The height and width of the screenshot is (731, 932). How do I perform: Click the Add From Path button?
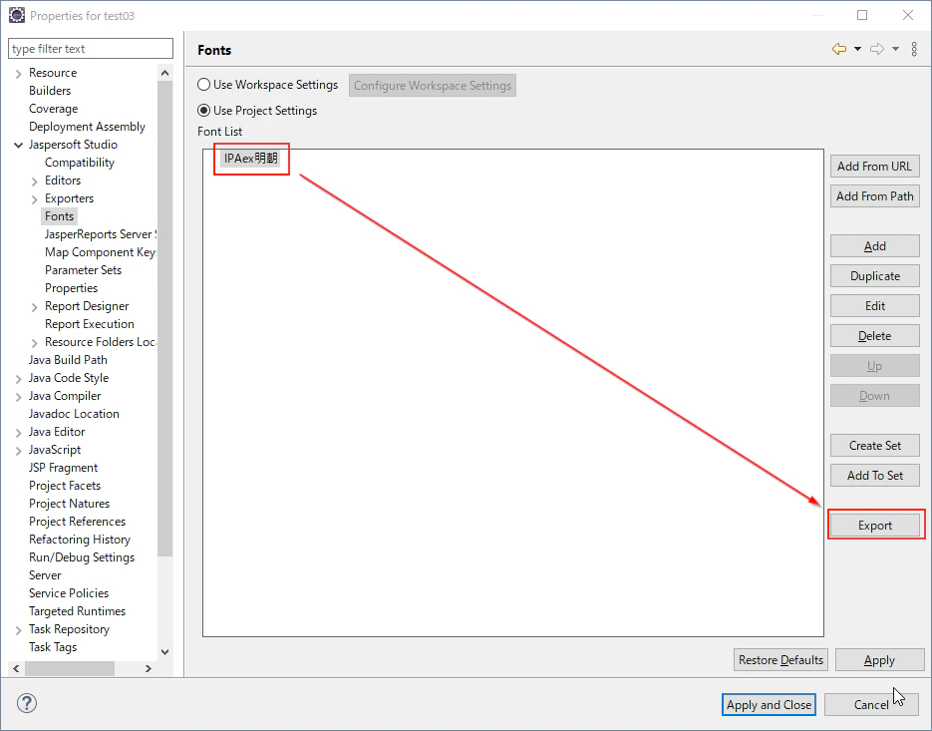pos(874,195)
